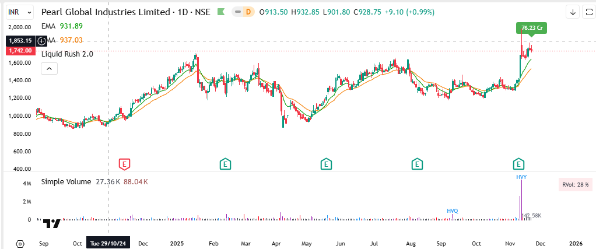Open the INR currency dropdown

[20, 12]
